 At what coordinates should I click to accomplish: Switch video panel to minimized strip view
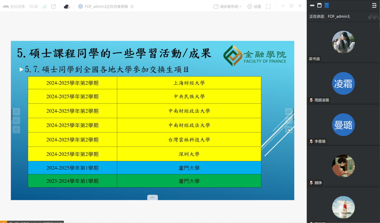point(312,5)
